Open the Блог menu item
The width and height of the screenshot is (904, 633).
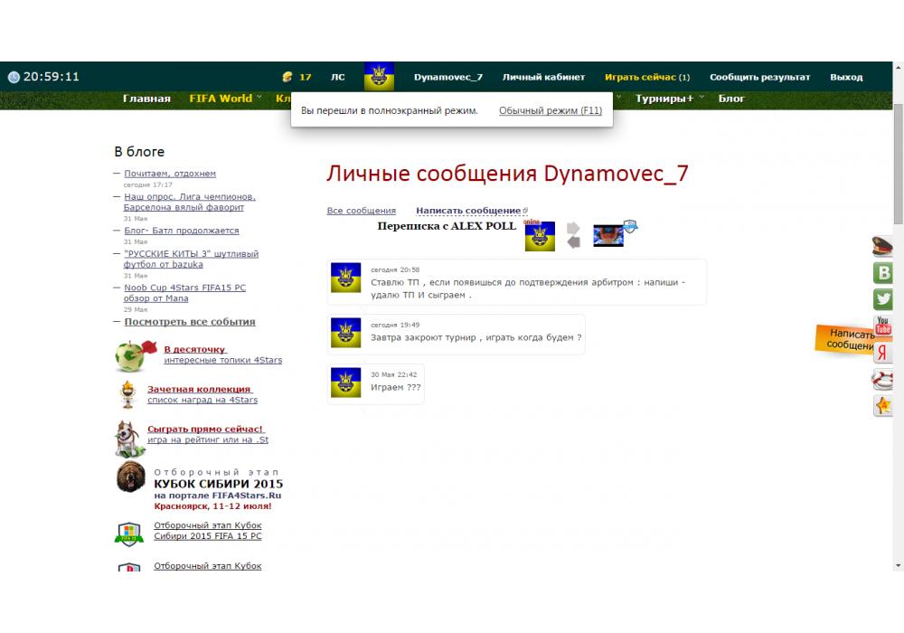click(x=731, y=99)
